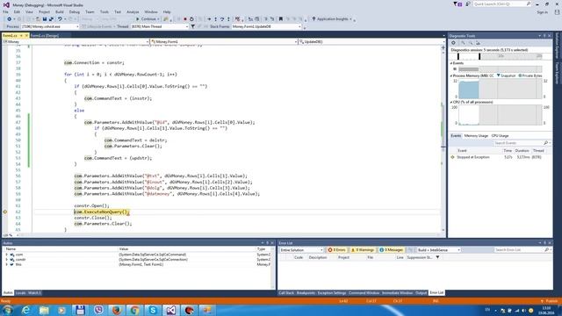Viewport: 562px width, 316px height.
Task: Click in the Search Error List field
Action: pos(522,249)
